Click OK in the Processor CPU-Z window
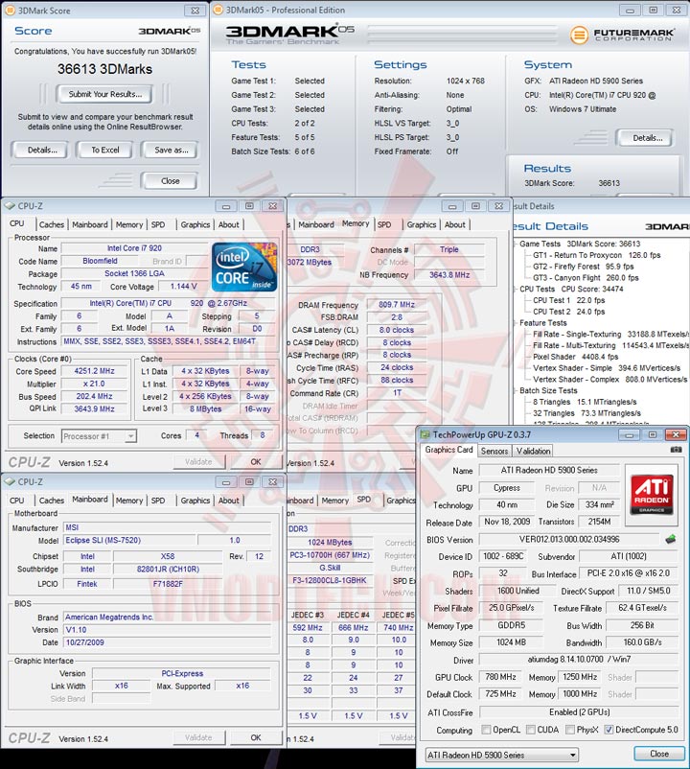The image size is (690, 769). (x=256, y=462)
